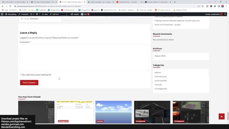Open Chrome three-dot menu
The image size is (229, 129).
coord(226,6)
